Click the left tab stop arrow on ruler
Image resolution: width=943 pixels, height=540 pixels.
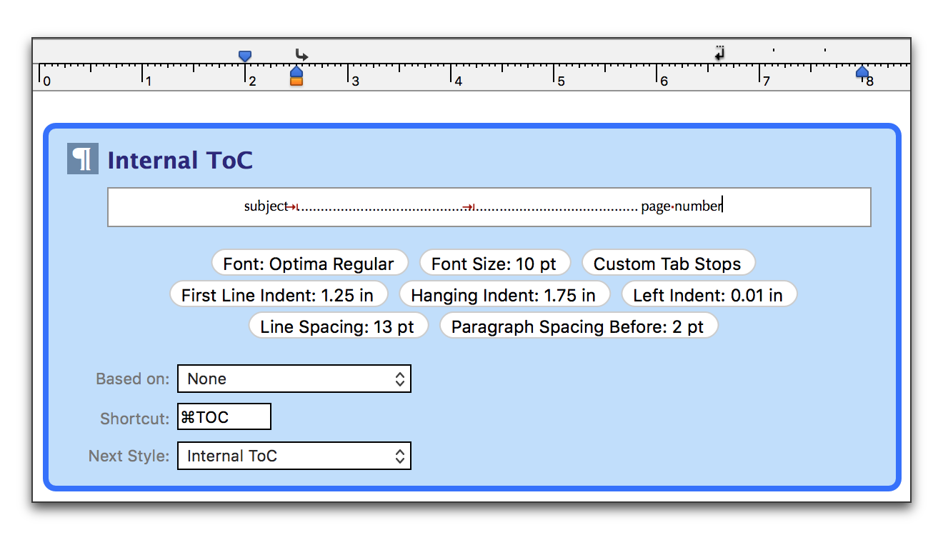tap(302, 54)
